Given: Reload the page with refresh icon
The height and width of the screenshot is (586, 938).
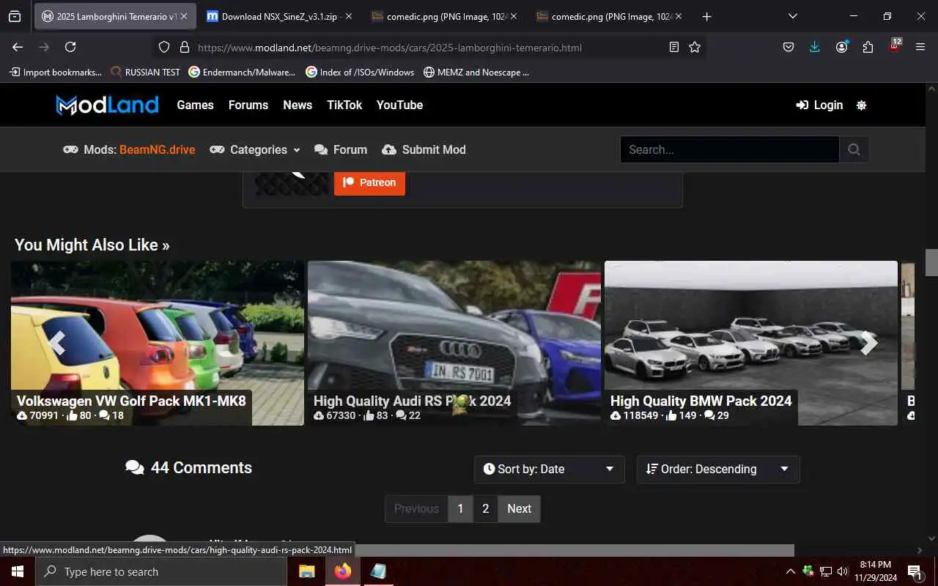Looking at the screenshot, I should pyautogui.click(x=70, y=47).
